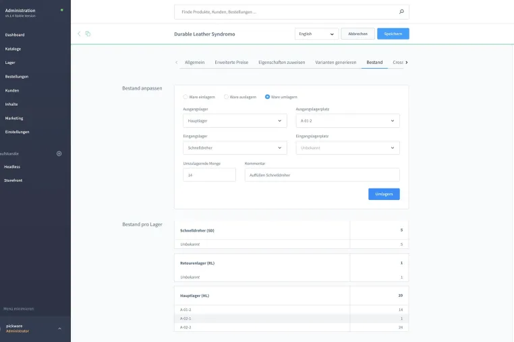This screenshot has width=514, height=342.
Task: Click the Unbekannt row under Schnelldreher
Action: click(291, 244)
